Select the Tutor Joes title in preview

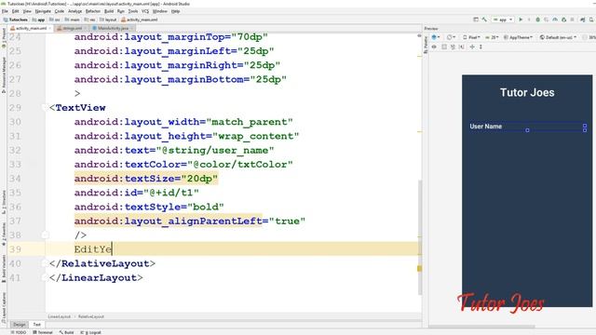pyautogui.click(x=527, y=92)
